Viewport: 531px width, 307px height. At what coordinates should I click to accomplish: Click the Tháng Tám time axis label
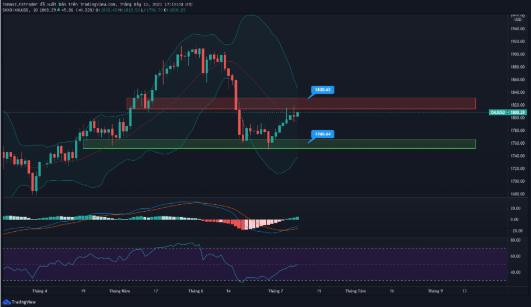(355, 291)
